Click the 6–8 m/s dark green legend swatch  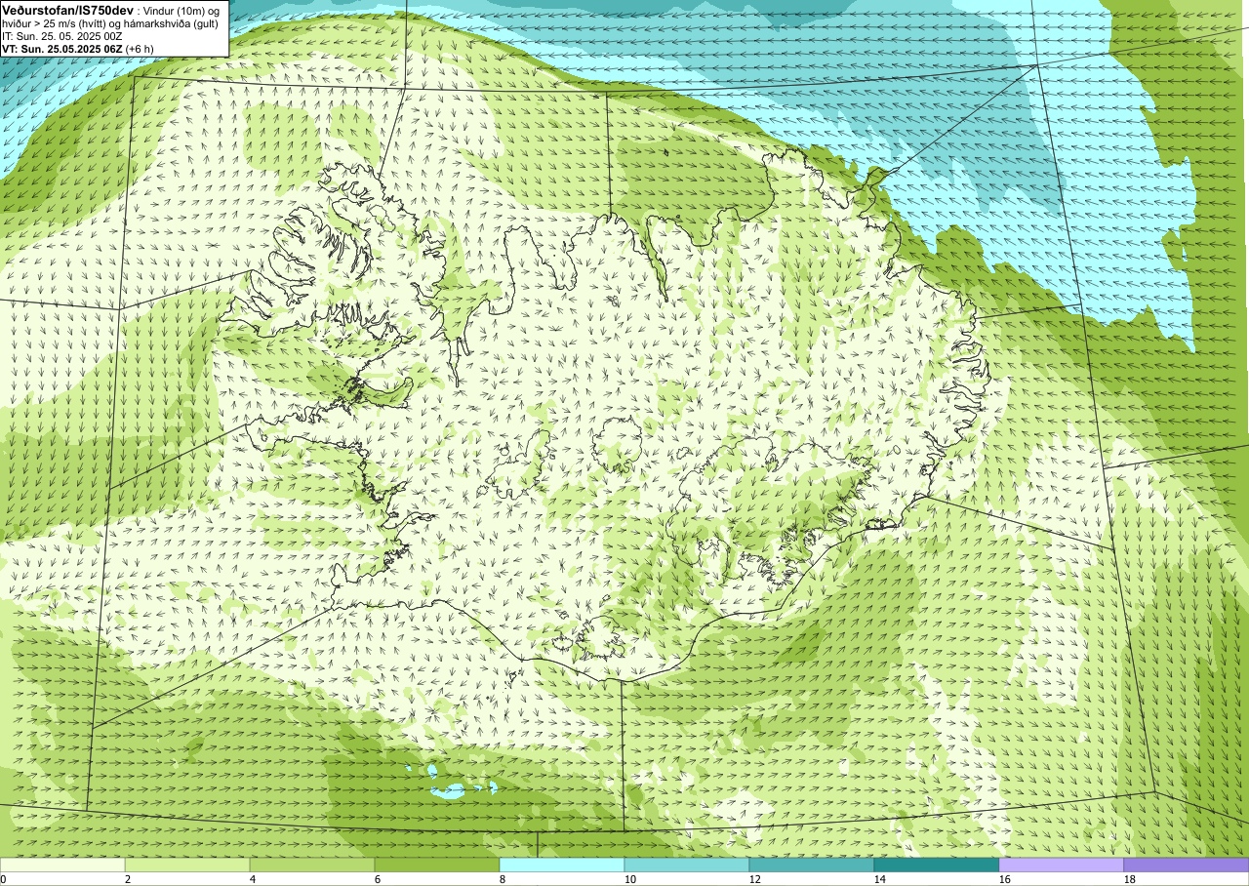437,865
